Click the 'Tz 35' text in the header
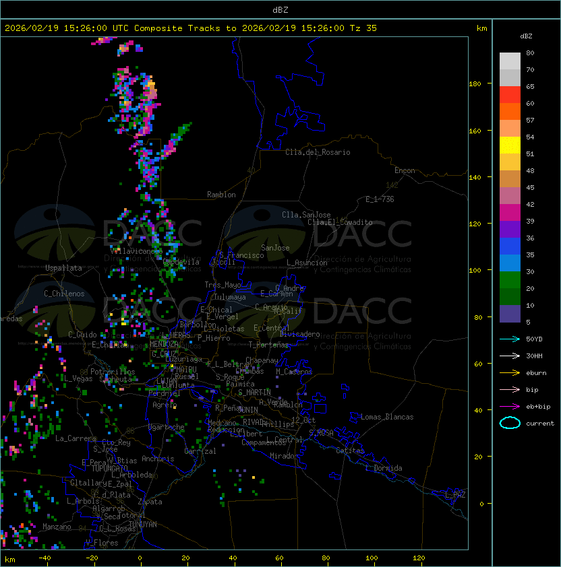Viewport: 561px width, 567px height. pos(363,28)
